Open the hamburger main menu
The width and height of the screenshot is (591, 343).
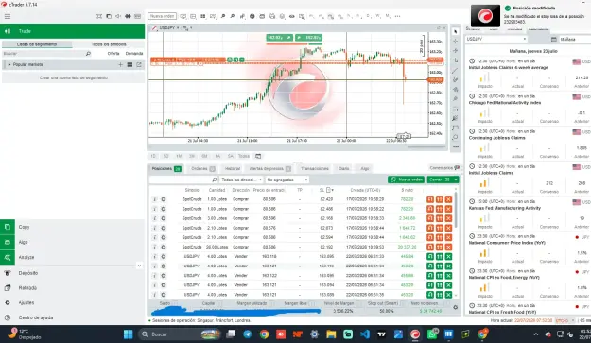point(8,16)
